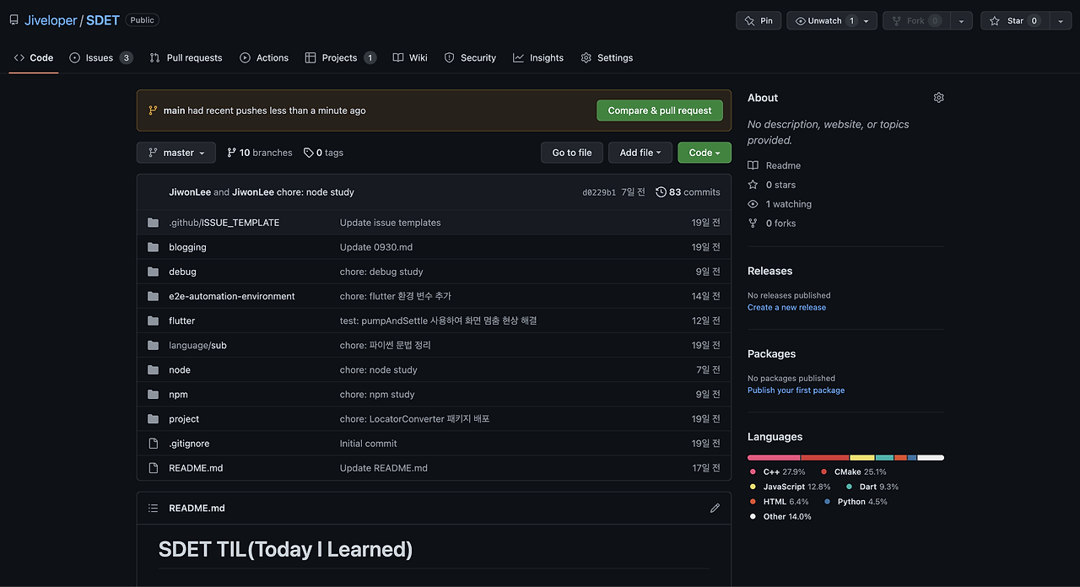Open the node folder

(180, 369)
